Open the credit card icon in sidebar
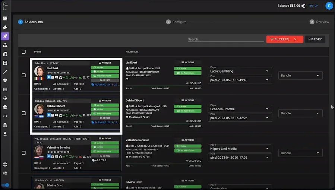 [5, 89]
